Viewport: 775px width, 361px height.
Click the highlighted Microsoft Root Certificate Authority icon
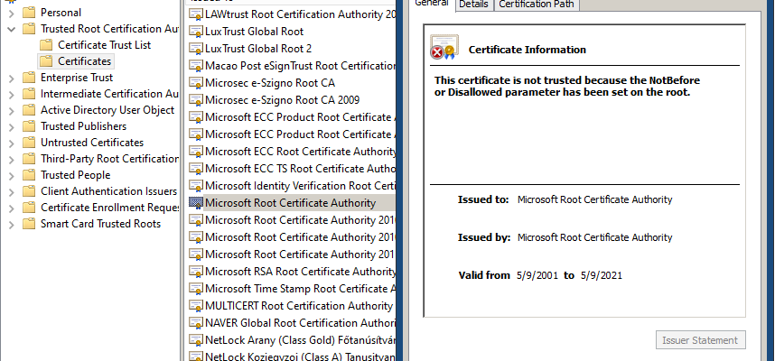[196, 203]
